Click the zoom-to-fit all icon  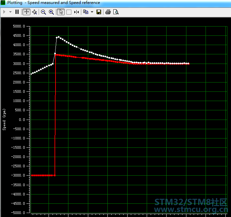click(34, 12)
